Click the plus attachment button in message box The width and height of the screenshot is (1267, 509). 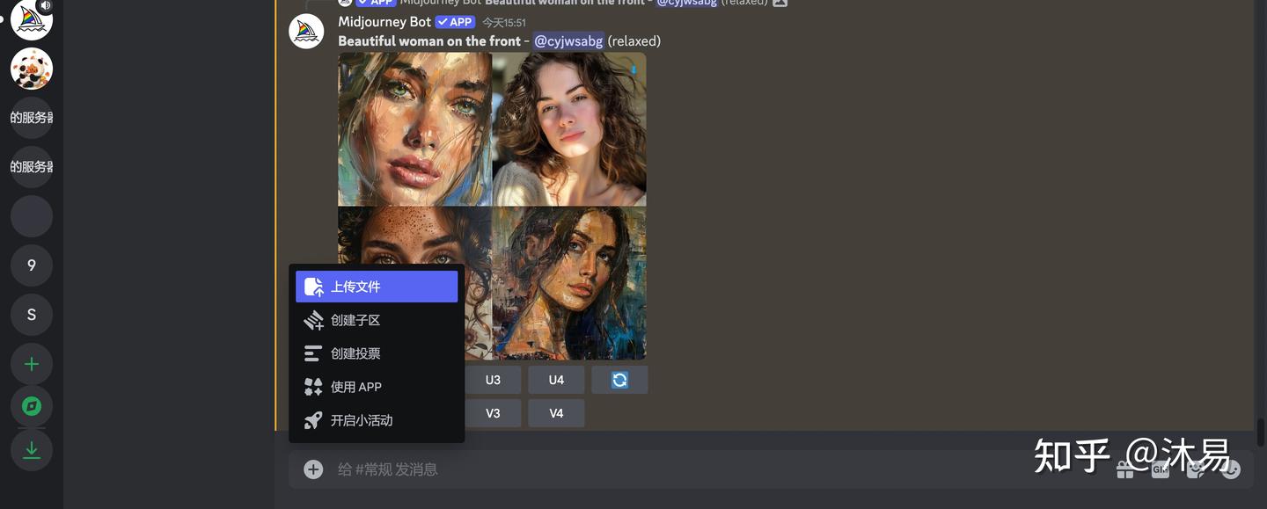coord(313,469)
